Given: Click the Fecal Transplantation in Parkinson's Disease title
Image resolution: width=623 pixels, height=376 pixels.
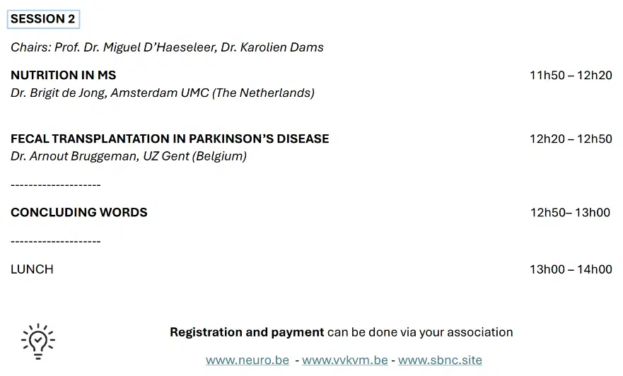Looking at the screenshot, I should pos(170,139).
